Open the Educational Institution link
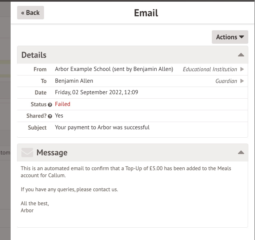 pos(210,69)
